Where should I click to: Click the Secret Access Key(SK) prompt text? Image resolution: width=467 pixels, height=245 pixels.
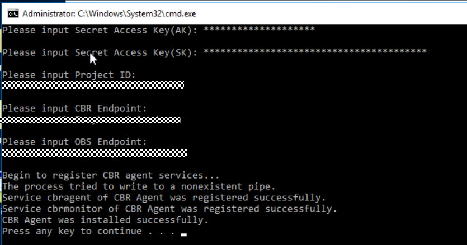100,52
